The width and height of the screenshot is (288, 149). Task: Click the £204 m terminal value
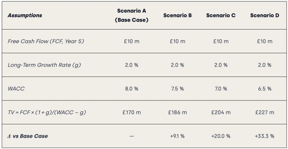pos(221,112)
